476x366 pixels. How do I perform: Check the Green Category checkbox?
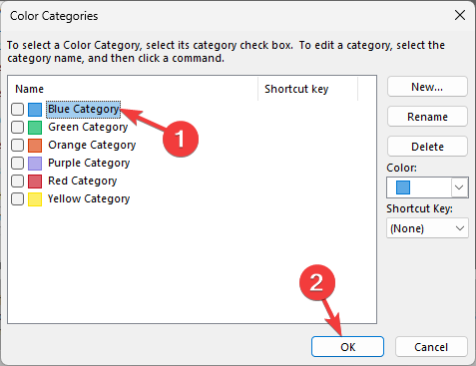coord(17,127)
